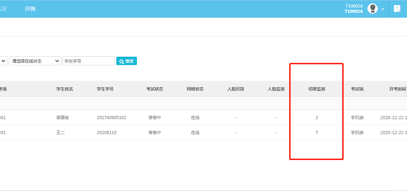The width and height of the screenshot is (407, 191).
Task: Click screen-switch count 7 for 王二
Action: click(316, 133)
